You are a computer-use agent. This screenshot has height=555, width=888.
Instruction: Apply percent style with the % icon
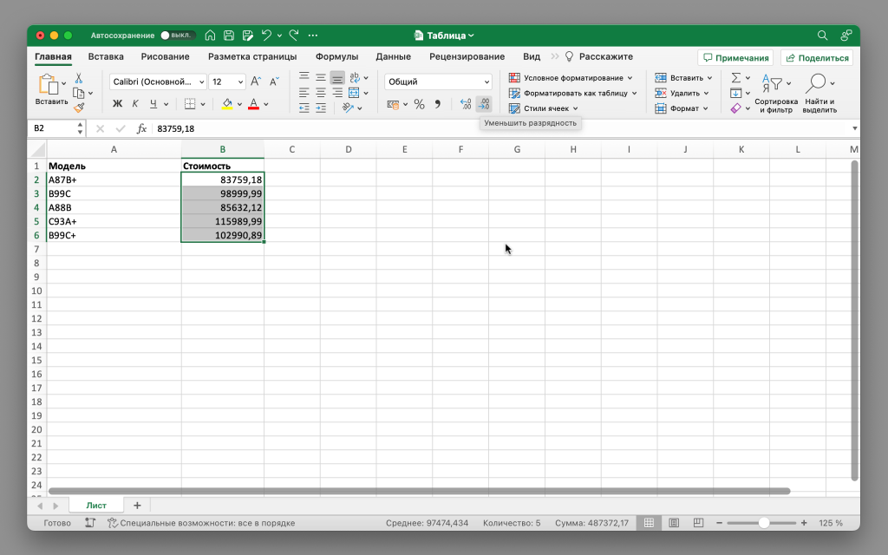(419, 104)
